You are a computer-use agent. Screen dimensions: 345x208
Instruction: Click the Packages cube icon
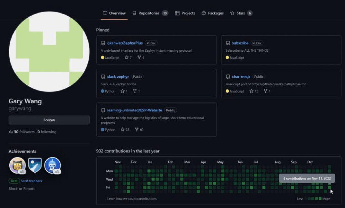204,13
